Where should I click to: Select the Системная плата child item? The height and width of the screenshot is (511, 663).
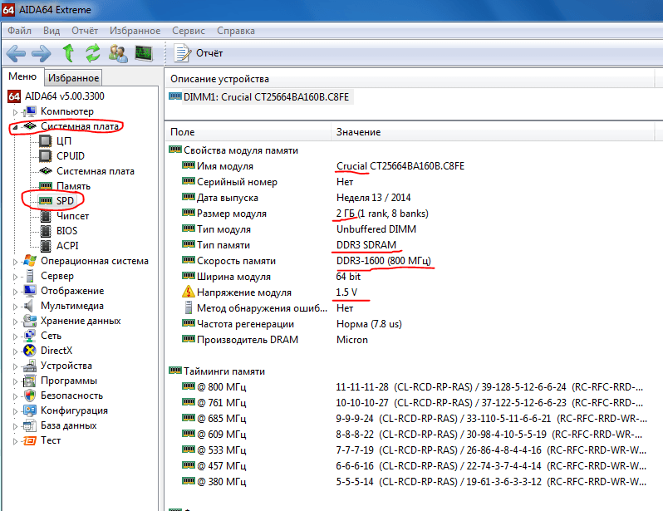pos(96,171)
